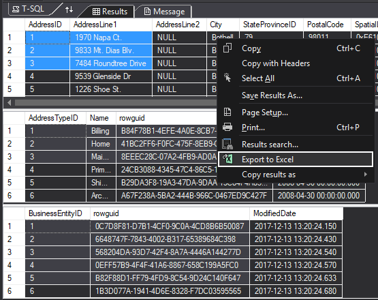This screenshot has height=300, width=378.
Task: Select cell '7484 Roundtree Drive'
Action: (x=111, y=63)
